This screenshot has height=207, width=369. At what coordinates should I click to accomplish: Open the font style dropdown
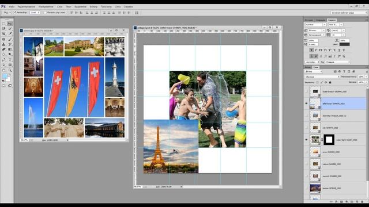(x=336, y=25)
